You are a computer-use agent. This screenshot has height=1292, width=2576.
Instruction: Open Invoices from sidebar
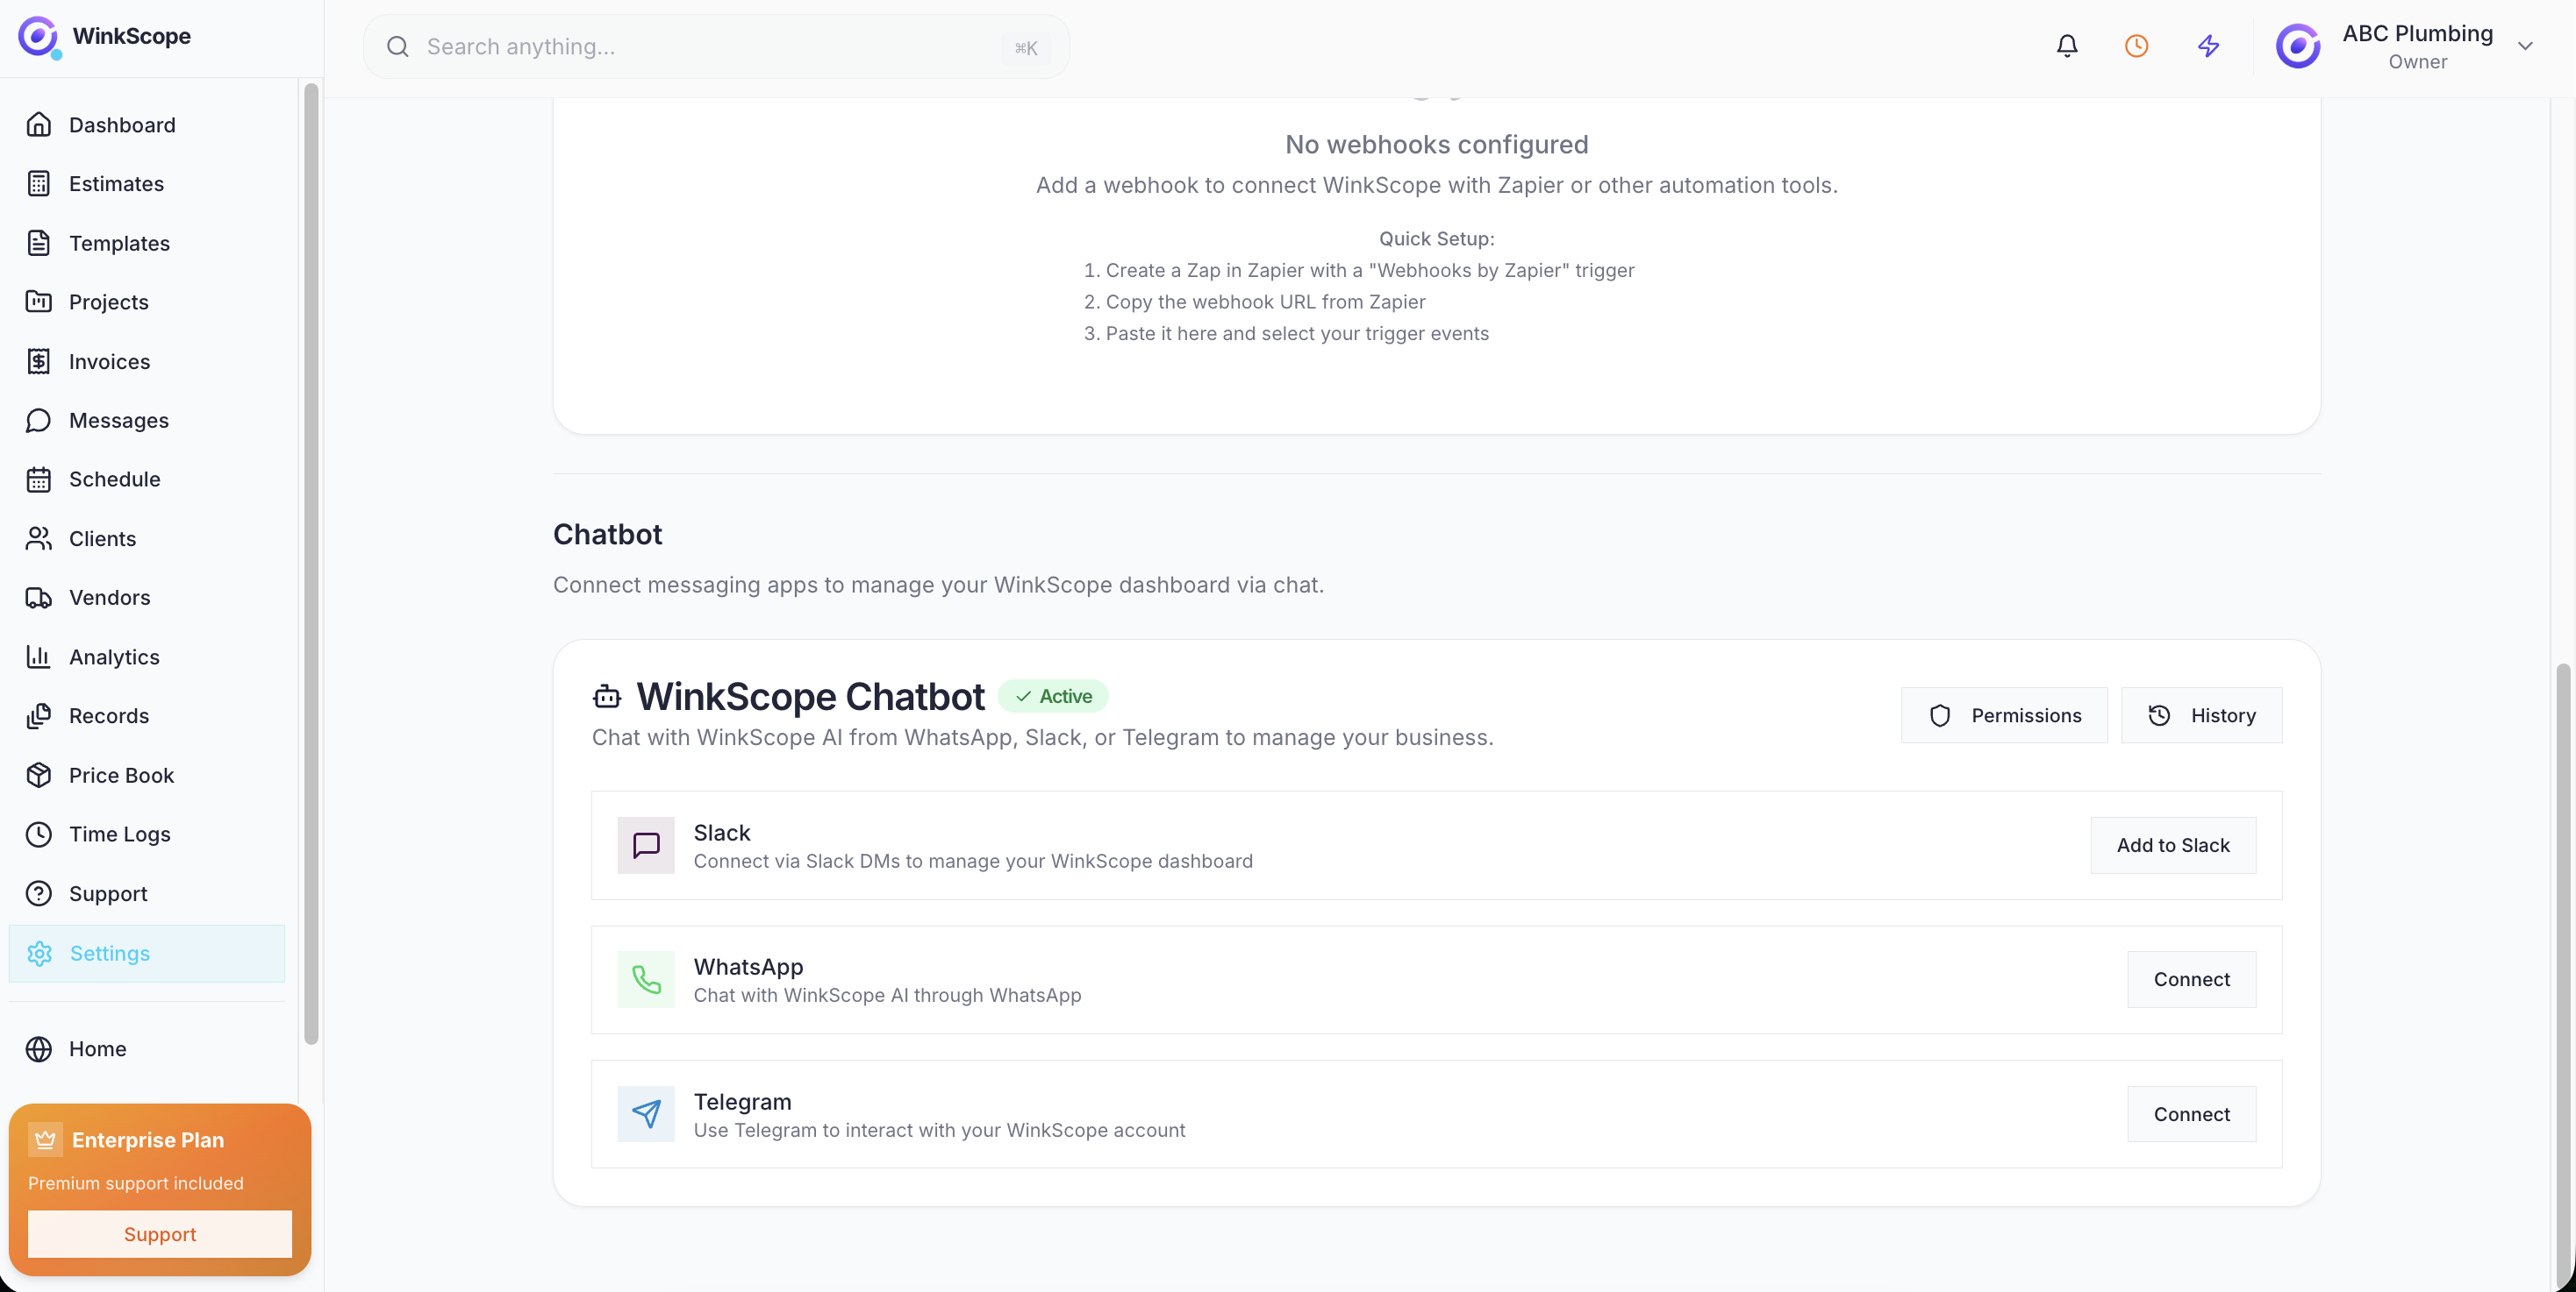(147, 362)
